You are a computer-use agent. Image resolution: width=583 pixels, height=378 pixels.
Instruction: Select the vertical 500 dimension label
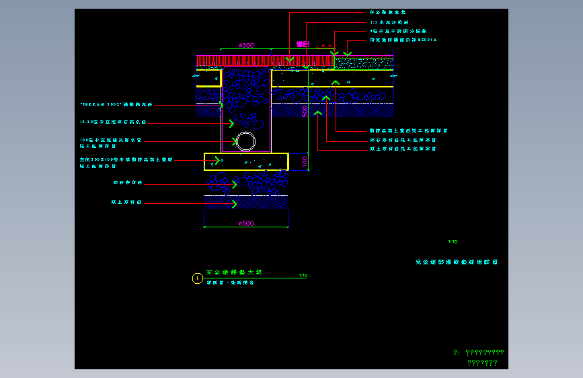[x=305, y=111]
